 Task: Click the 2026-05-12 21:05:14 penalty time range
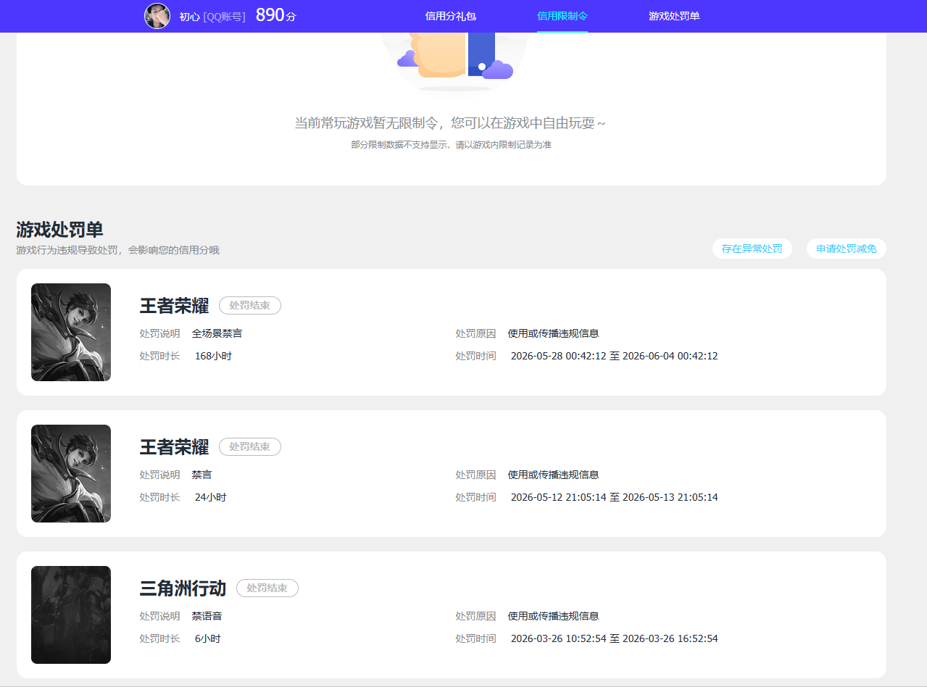tap(615, 497)
